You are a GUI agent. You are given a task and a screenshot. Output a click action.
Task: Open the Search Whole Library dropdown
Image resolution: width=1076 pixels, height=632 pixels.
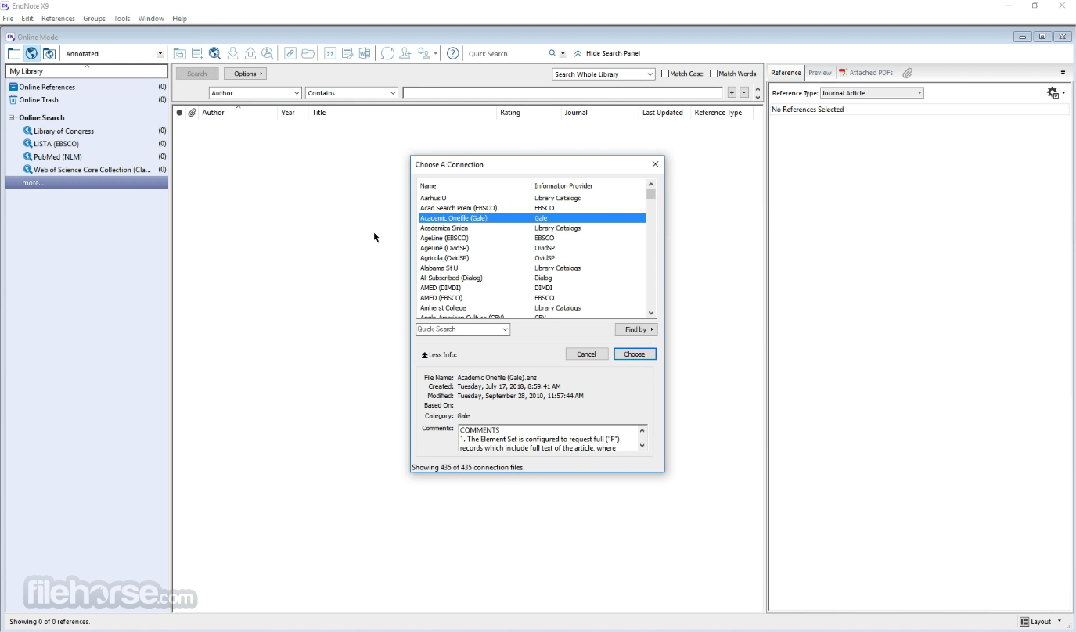tap(603, 74)
